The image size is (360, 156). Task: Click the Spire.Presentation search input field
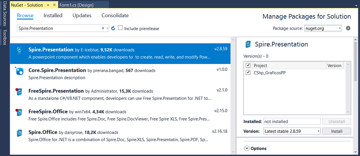coord(59,28)
